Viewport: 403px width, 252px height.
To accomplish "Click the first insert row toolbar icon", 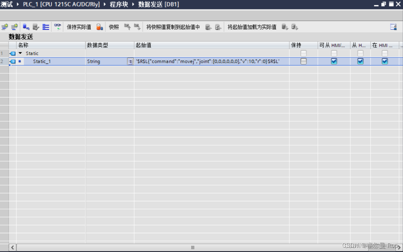I will [x=4, y=27].
